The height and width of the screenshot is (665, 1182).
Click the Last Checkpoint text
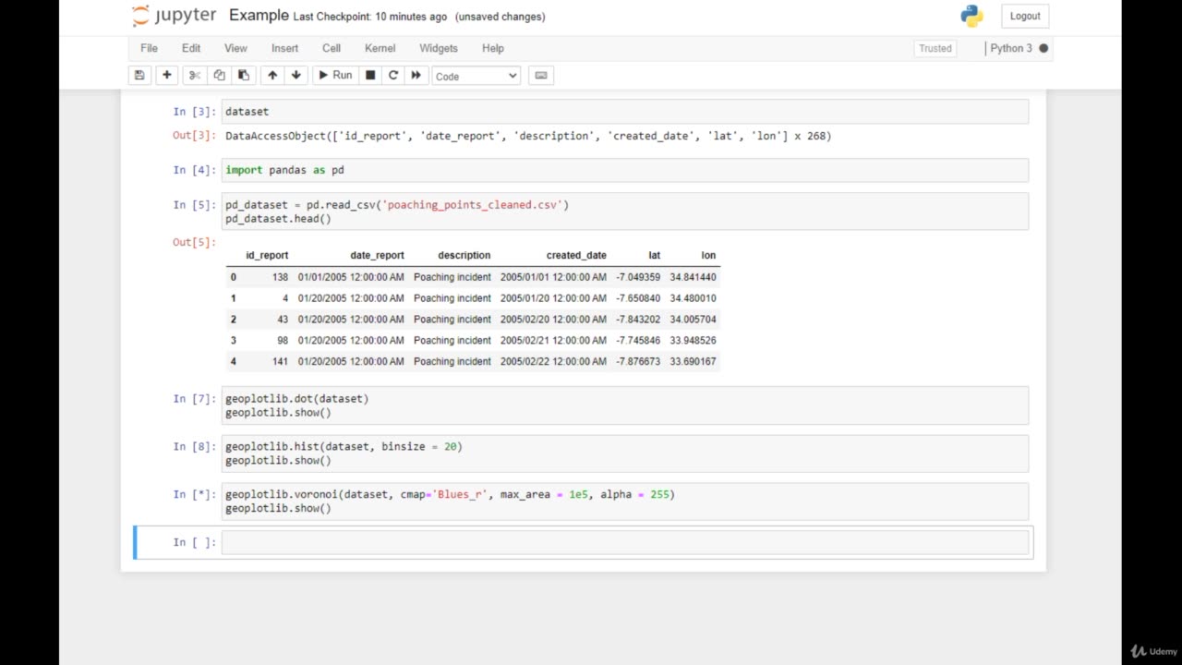370,17
